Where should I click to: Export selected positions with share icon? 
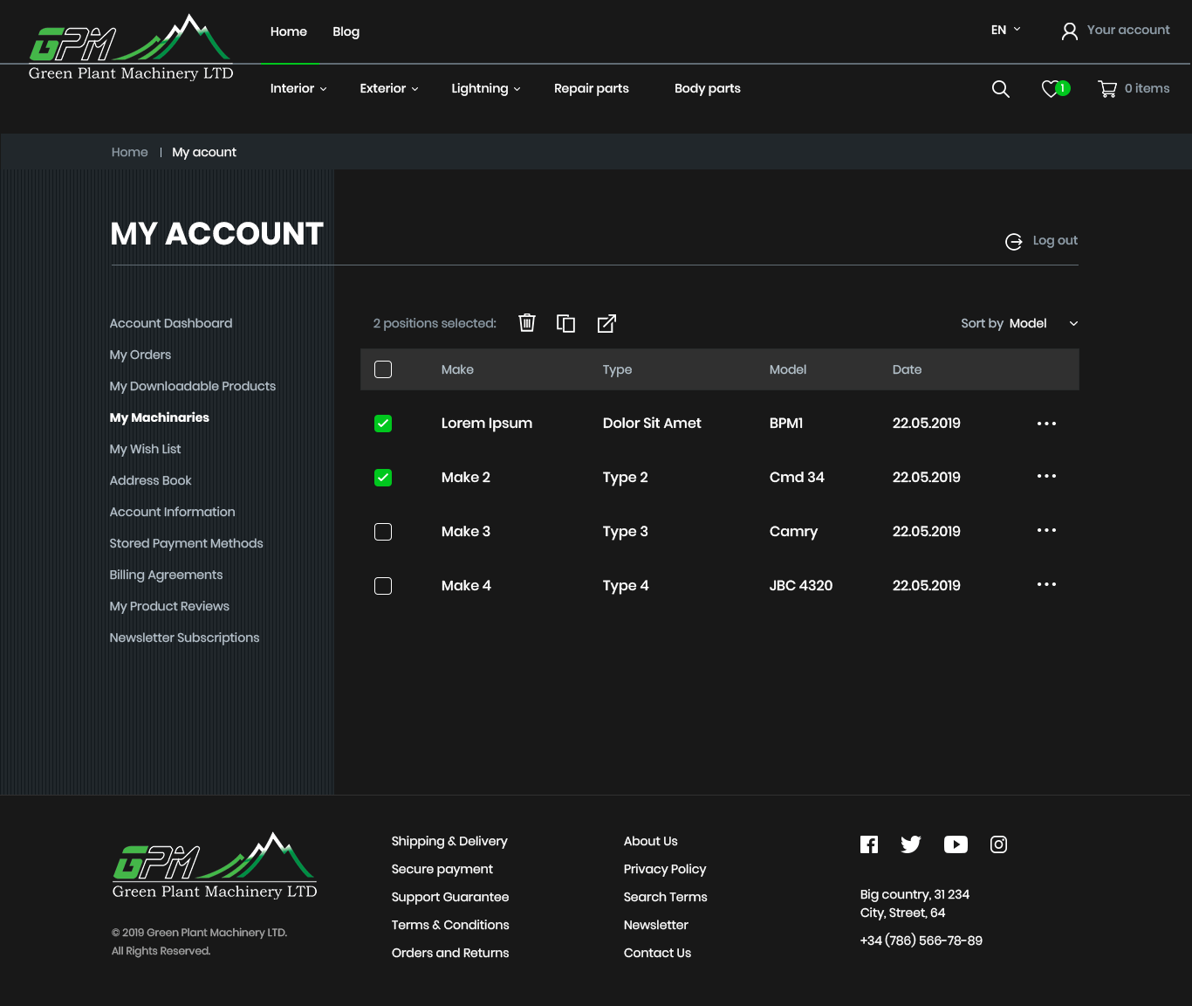pos(606,324)
